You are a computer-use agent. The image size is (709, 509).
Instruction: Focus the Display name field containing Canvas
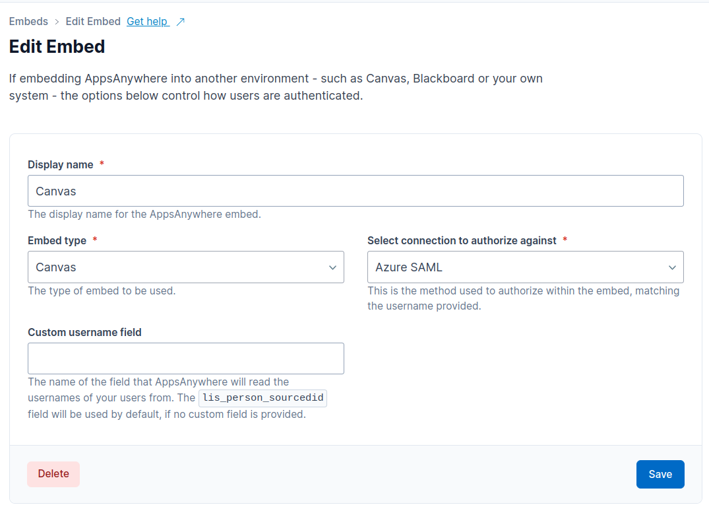point(355,191)
